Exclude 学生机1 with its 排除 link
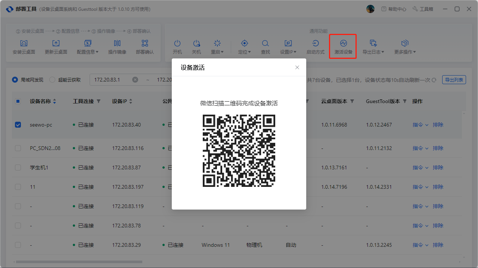The width and height of the screenshot is (478, 268). pyautogui.click(x=438, y=167)
